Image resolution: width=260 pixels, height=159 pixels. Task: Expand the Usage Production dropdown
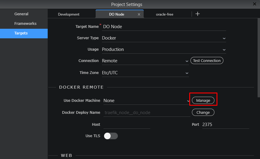coord(164,49)
